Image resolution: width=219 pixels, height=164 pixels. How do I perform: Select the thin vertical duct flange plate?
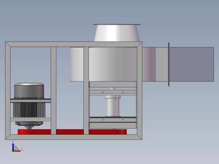point(169,64)
